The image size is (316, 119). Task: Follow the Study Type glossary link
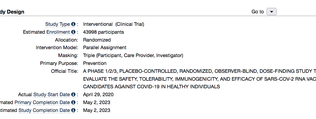click(57, 24)
